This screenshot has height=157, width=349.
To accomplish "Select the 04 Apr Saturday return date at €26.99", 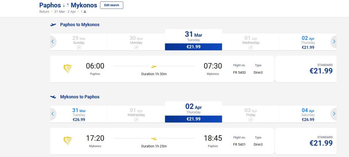I will 308,114.
